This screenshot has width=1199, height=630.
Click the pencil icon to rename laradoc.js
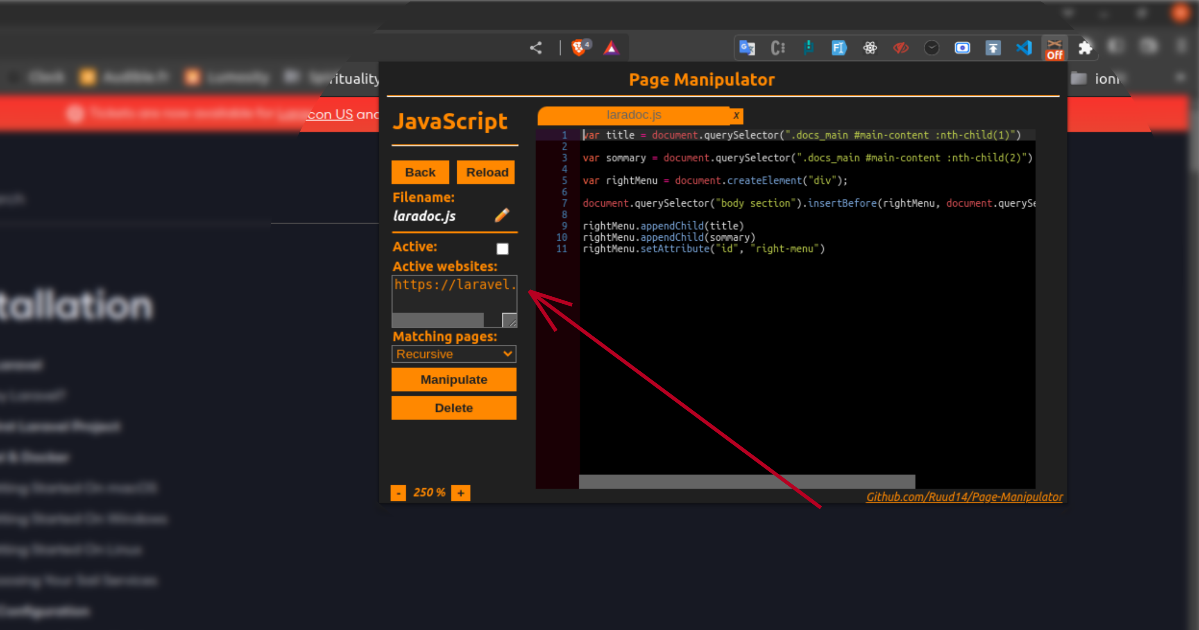pyautogui.click(x=502, y=215)
